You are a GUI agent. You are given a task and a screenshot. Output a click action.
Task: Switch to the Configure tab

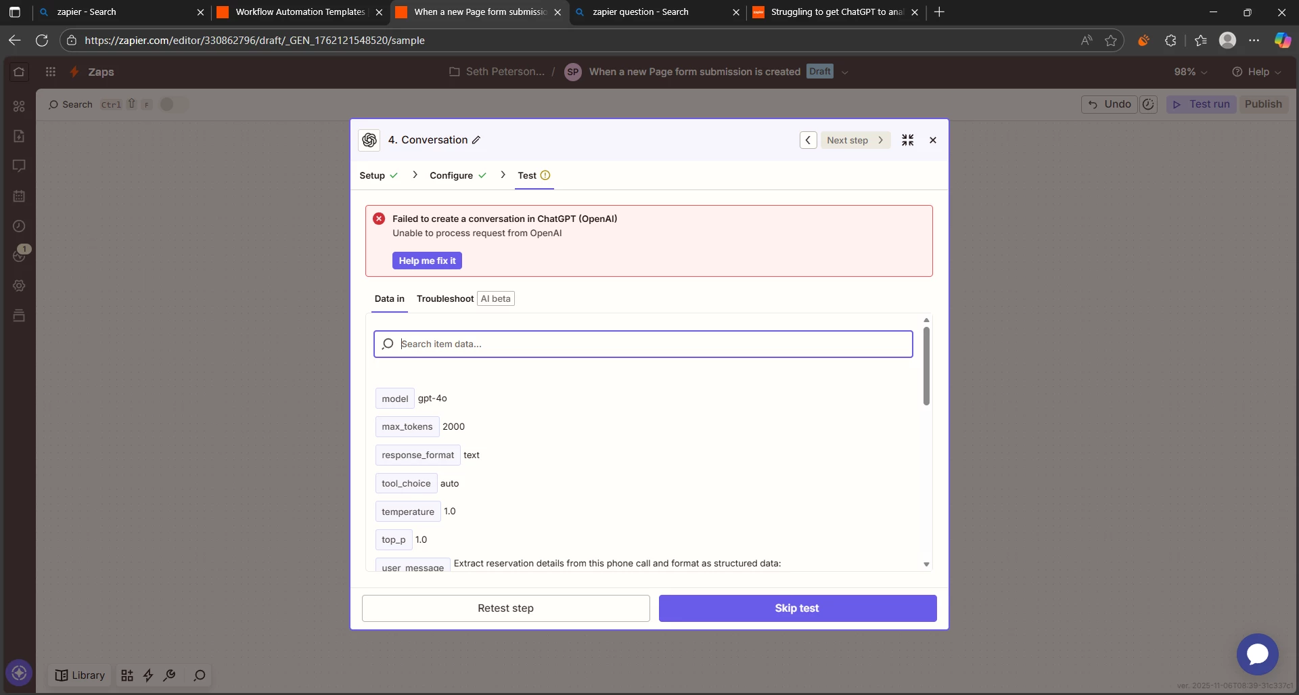458,175
